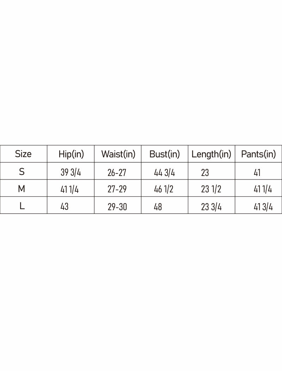The image size is (282, 371).
Task: Select the 48 bust cell
Action: (x=158, y=207)
